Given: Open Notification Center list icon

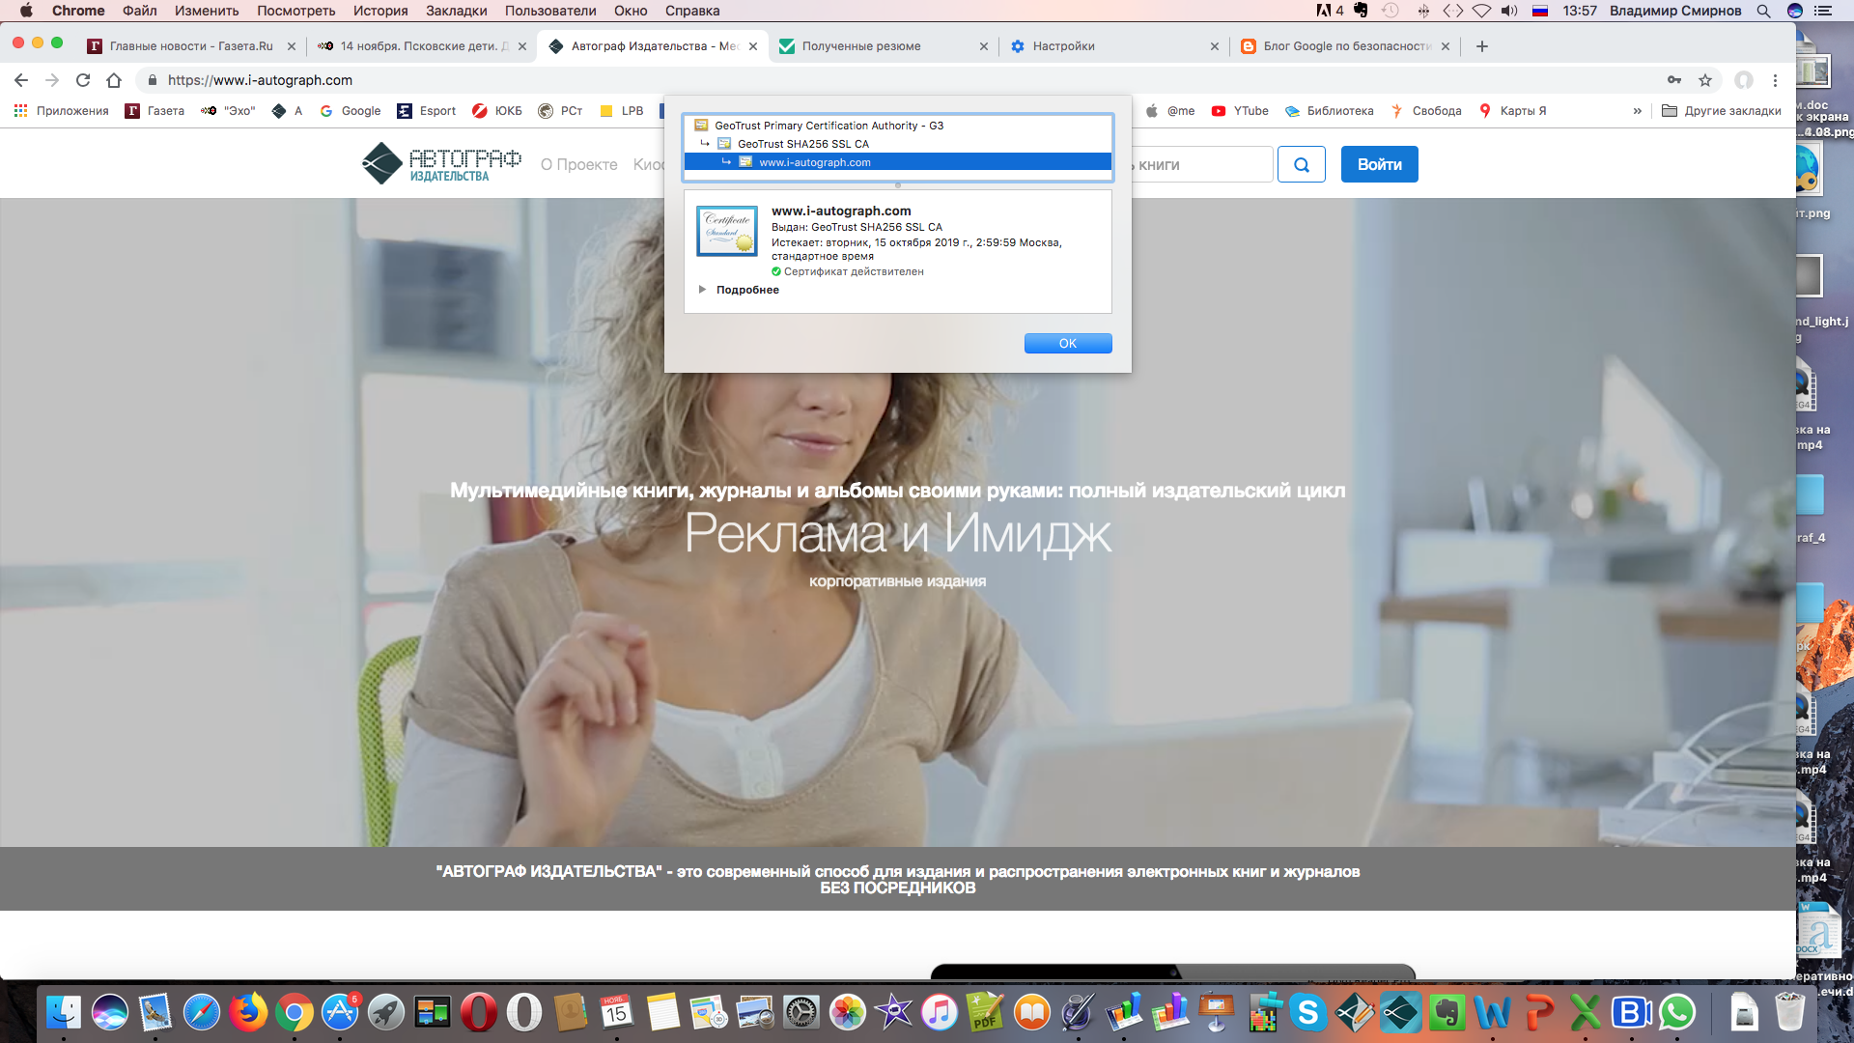Looking at the screenshot, I should (x=1823, y=11).
